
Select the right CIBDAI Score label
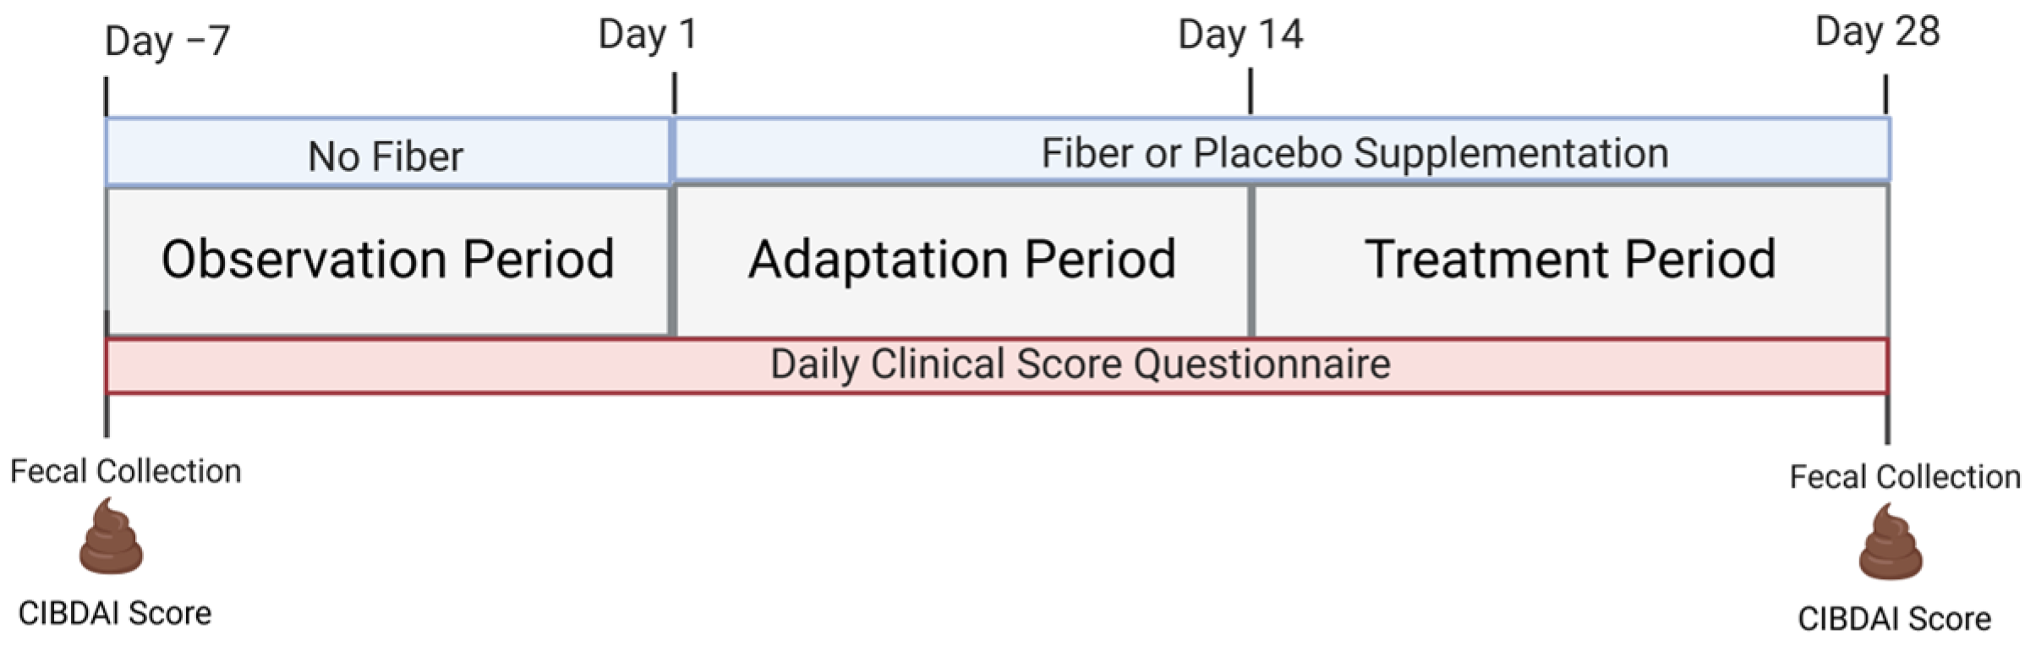[x=1894, y=619]
